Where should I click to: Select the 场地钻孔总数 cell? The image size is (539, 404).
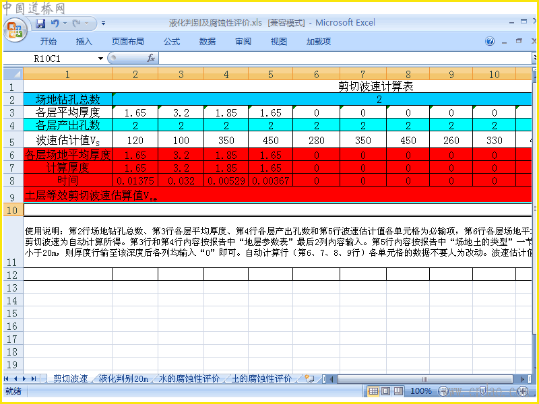[x=68, y=100]
